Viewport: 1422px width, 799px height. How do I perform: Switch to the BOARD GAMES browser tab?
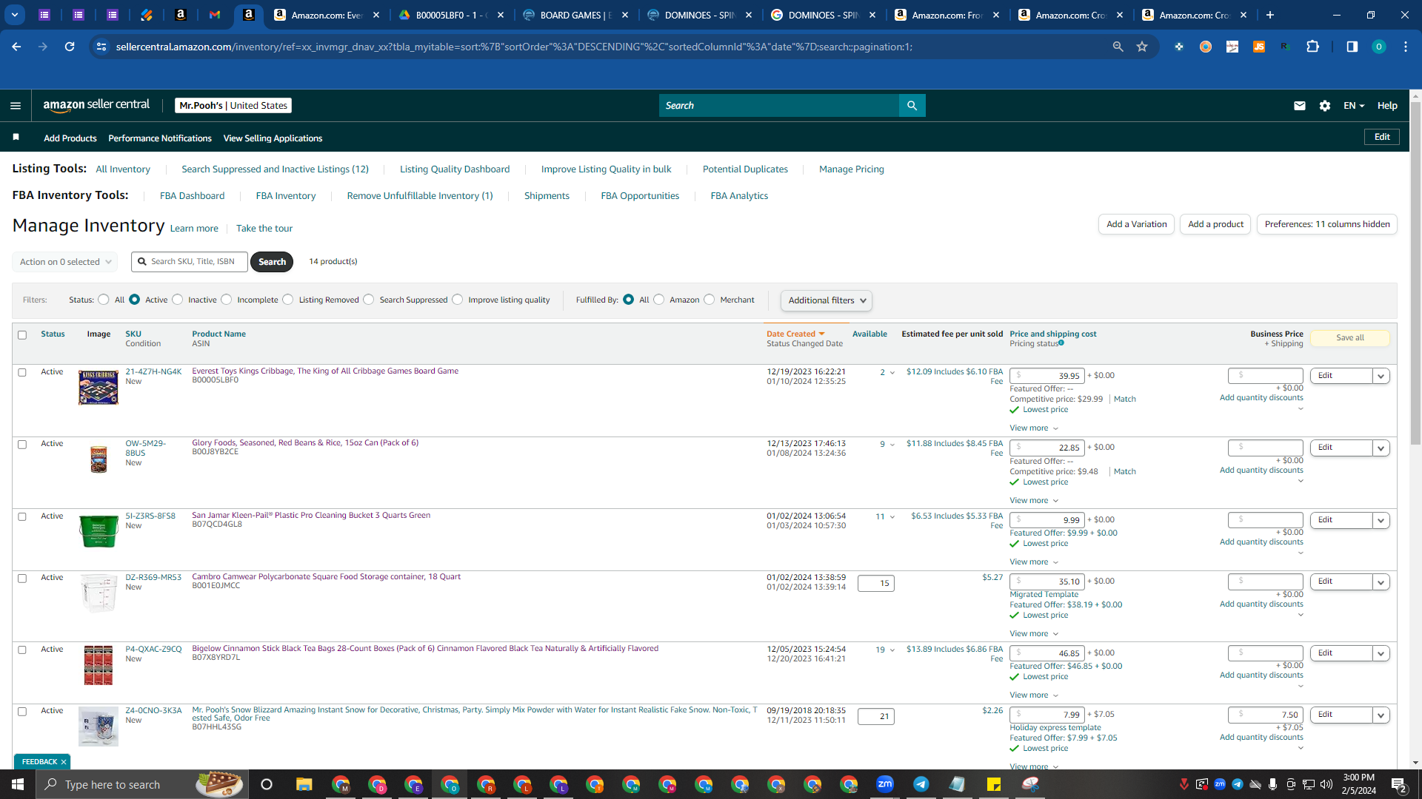[577, 15]
